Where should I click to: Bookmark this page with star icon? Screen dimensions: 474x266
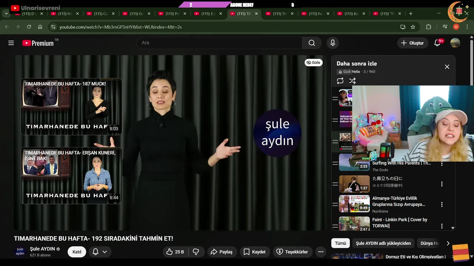(x=413, y=27)
